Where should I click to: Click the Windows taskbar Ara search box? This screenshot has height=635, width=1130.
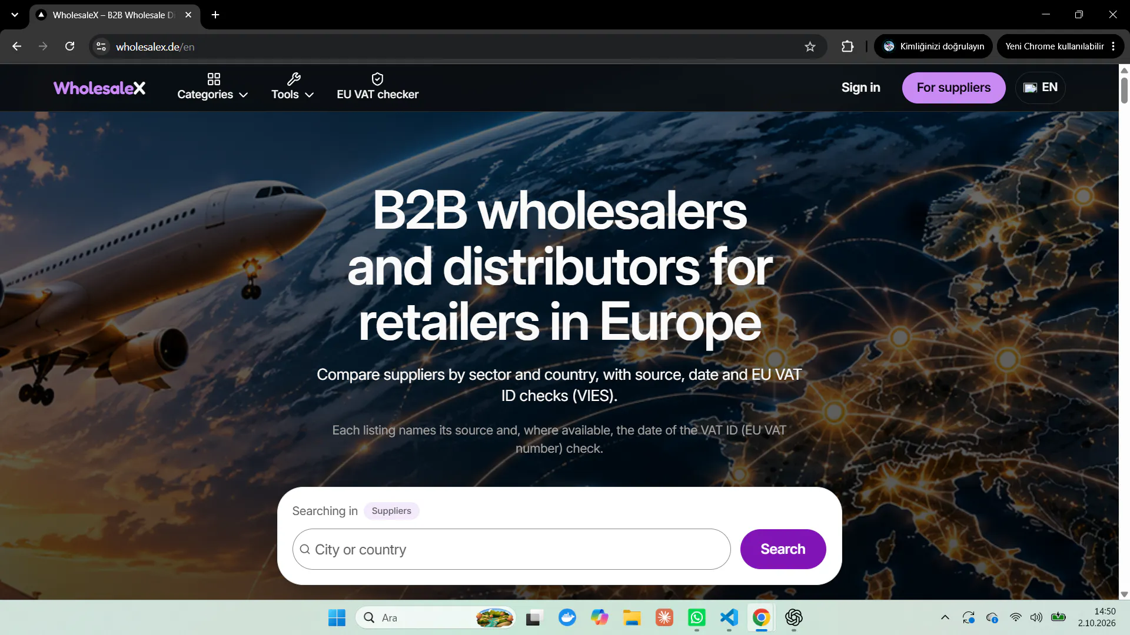coord(436,617)
